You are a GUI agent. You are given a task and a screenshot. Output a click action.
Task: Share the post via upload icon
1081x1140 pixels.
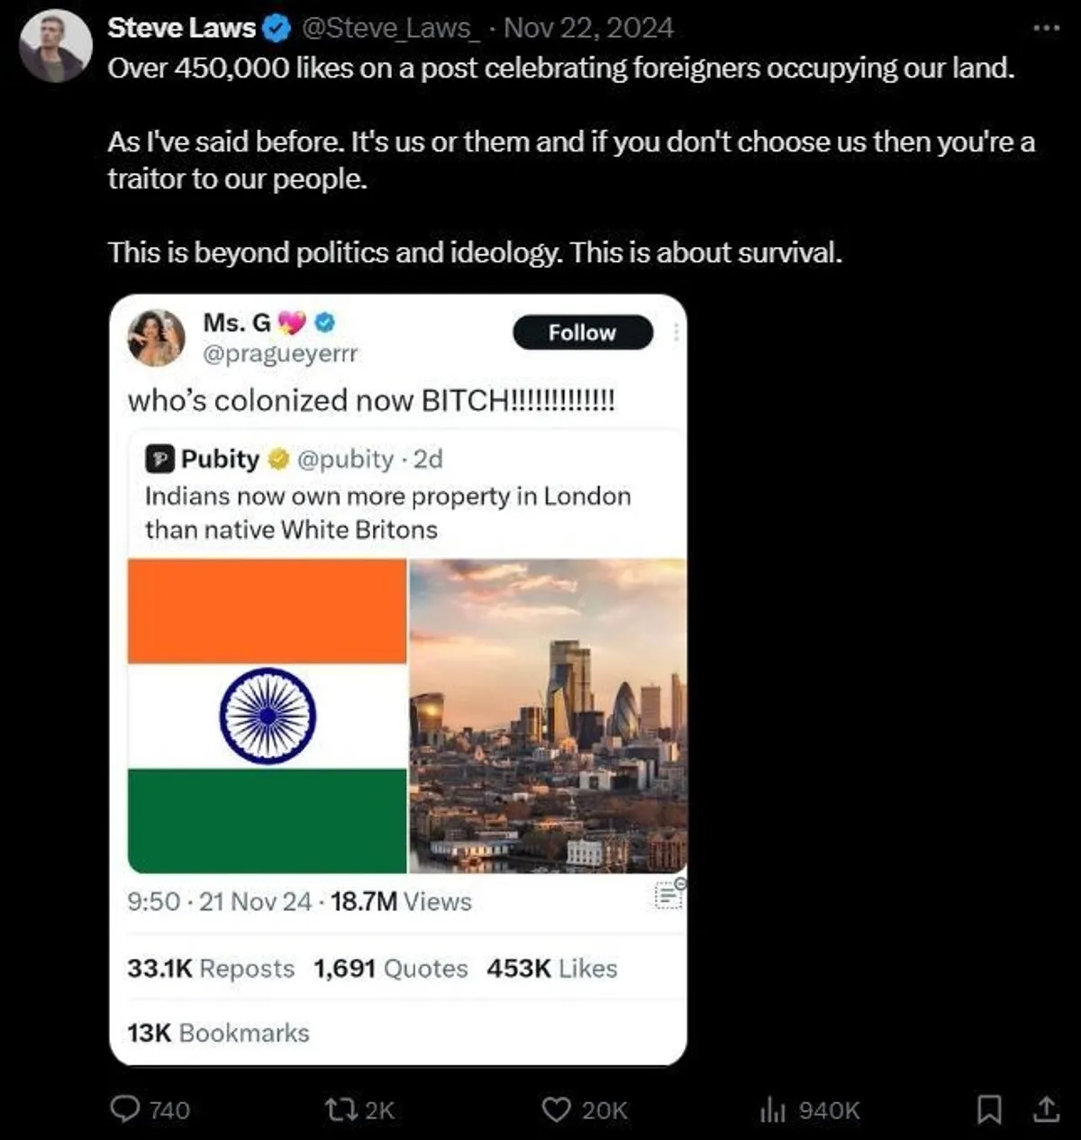click(1045, 1108)
